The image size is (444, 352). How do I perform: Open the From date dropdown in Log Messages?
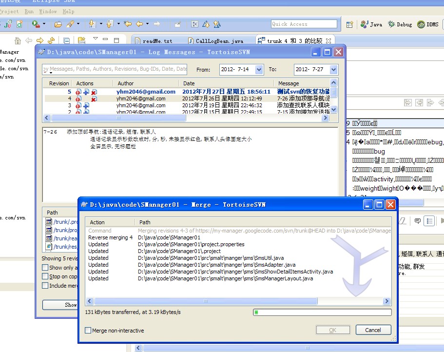click(x=259, y=69)
